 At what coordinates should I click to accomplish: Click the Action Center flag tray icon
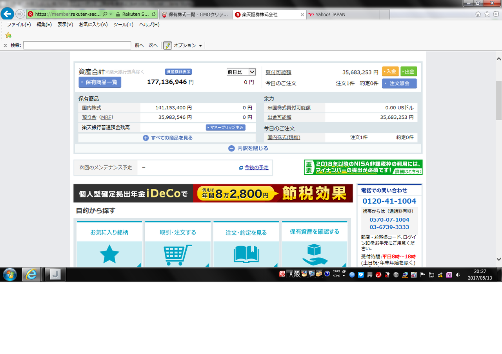click(422, 275)
